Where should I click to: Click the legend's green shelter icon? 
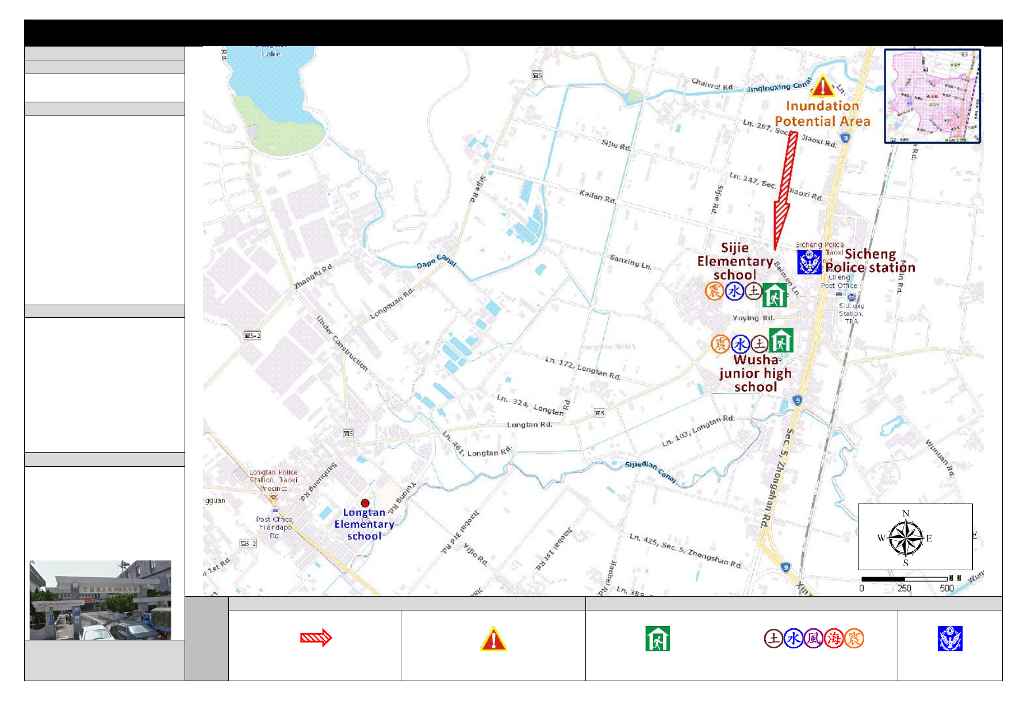(657, 639)
